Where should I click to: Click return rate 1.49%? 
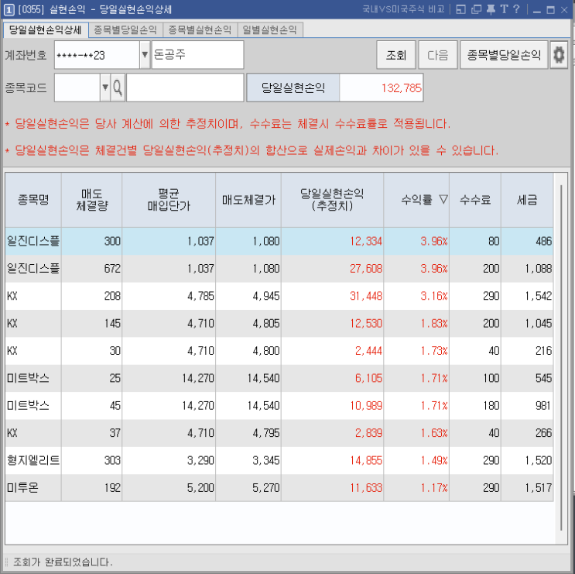click(x=434, y=460)
